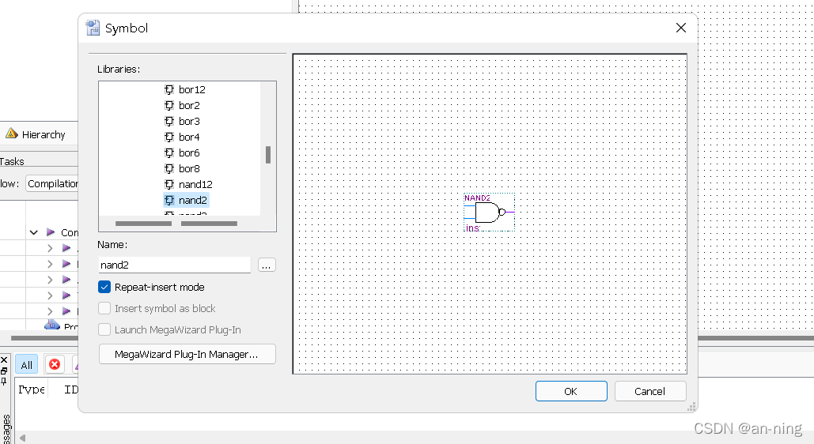Image resolution: width=814 pixels, height=444 pixels.
Task: Confirm the dialog with OK
Action: tap(571, 391)
